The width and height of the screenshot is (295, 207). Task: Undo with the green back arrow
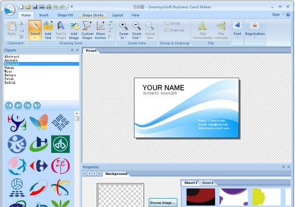click(55, 7)
